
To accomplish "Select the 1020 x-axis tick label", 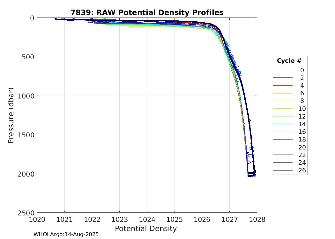I will [37, 219].
